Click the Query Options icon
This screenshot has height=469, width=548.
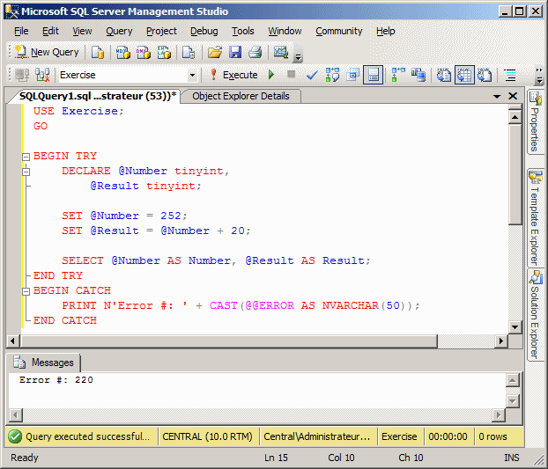[x=352, y=75]
